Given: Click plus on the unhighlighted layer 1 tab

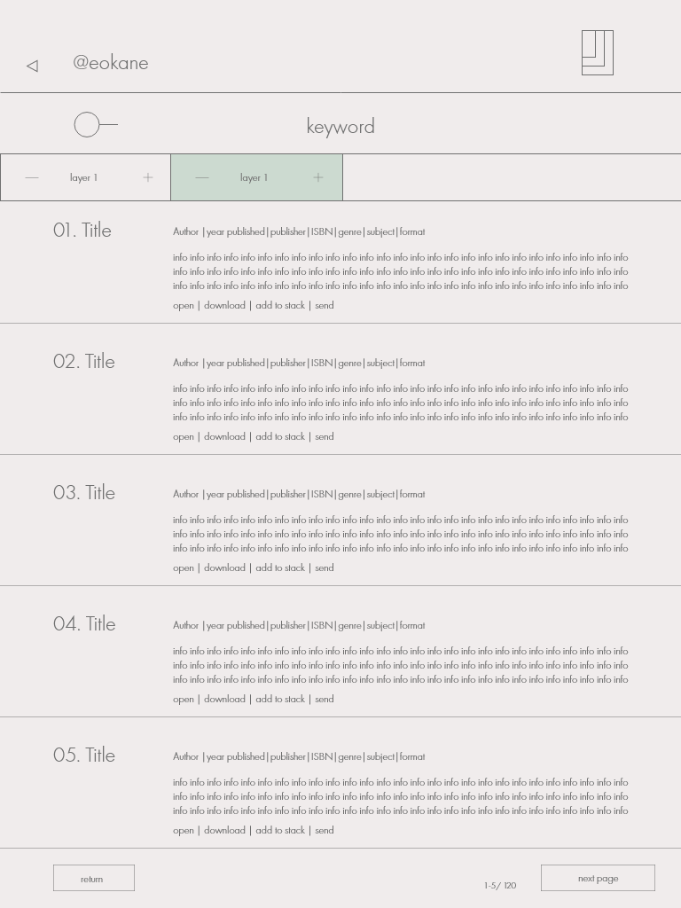Looking at the screenshot, I should click(x=148, y=177).
